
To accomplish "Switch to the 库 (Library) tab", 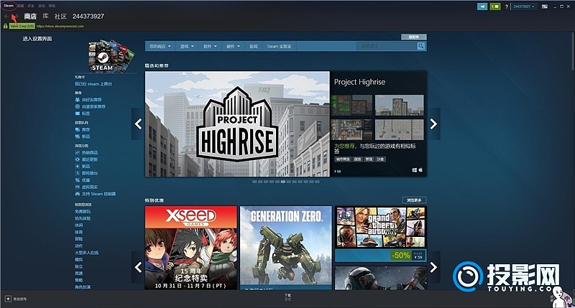I will [x=45, y=16].
